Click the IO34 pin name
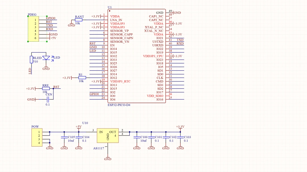Screen dimensions: 307x172 (x=113, y=49)
